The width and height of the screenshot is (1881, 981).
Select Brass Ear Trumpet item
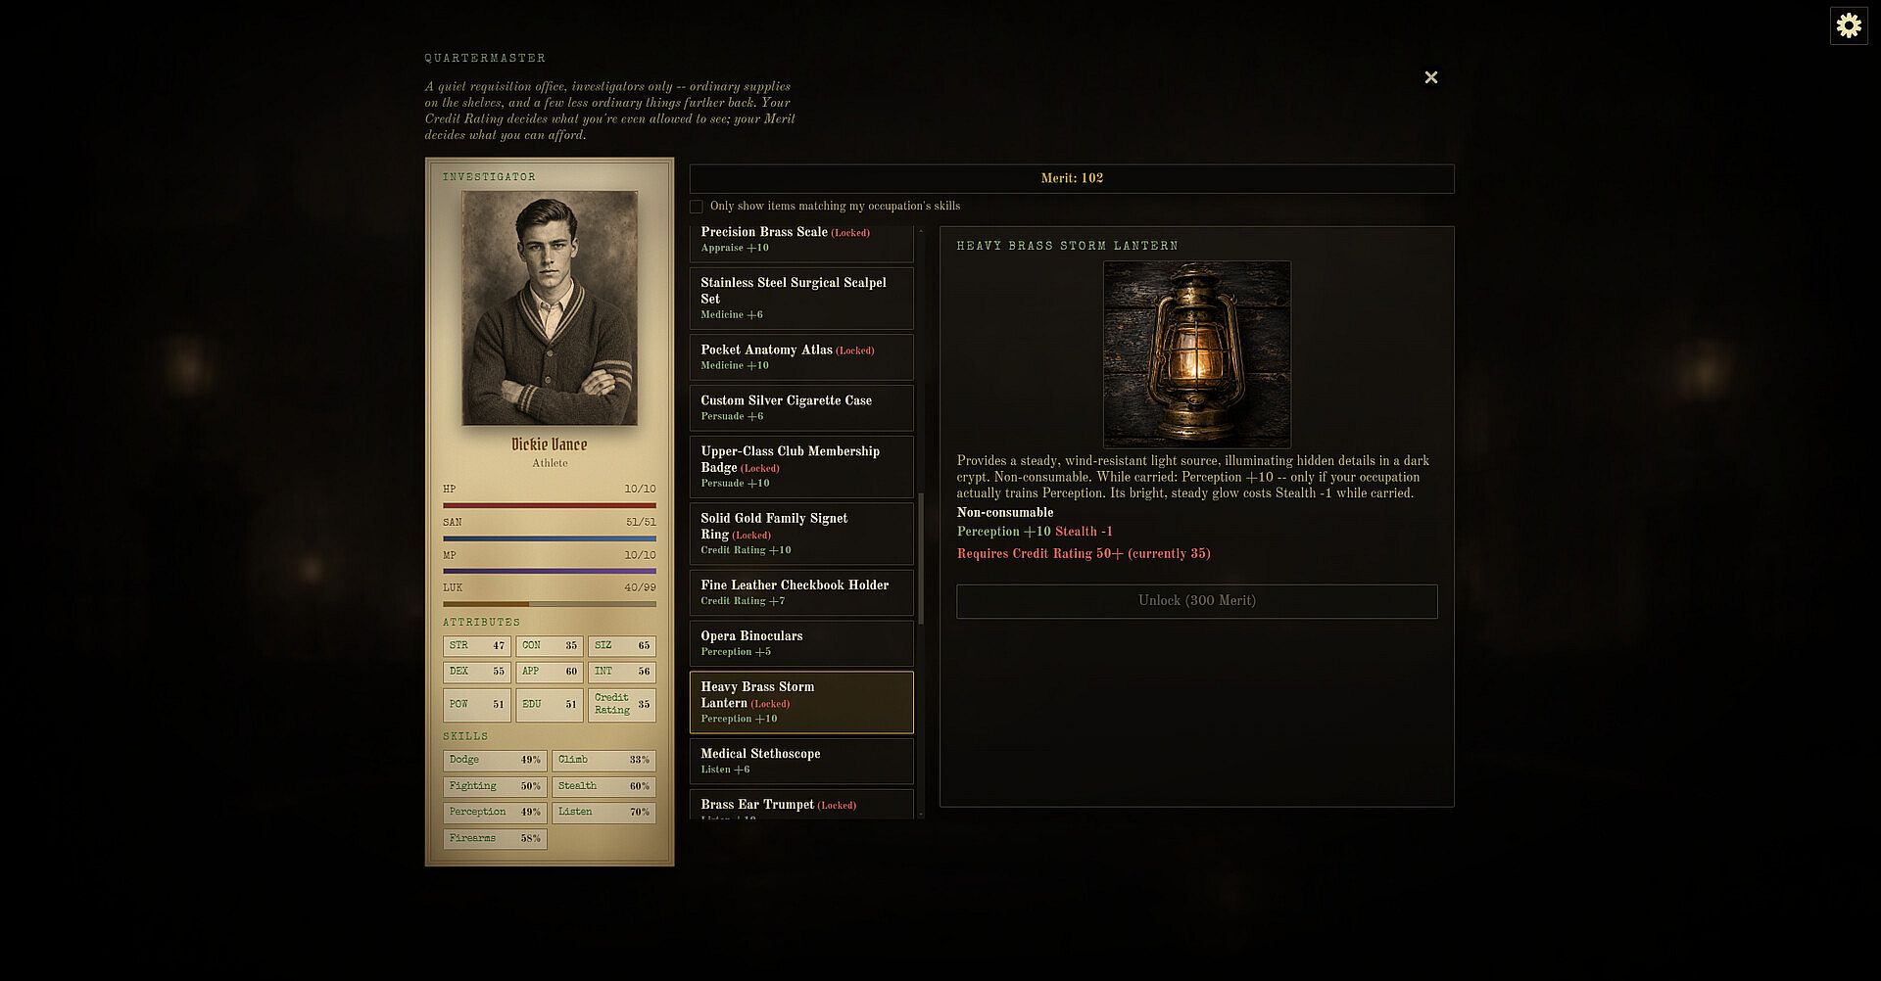[801, 804]
